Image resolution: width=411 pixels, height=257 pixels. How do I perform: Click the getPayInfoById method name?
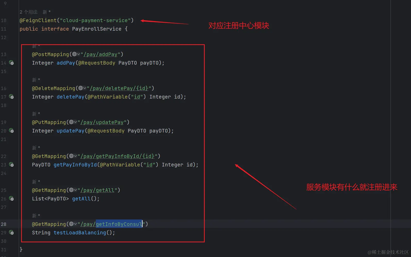click(x=75, y=165)
